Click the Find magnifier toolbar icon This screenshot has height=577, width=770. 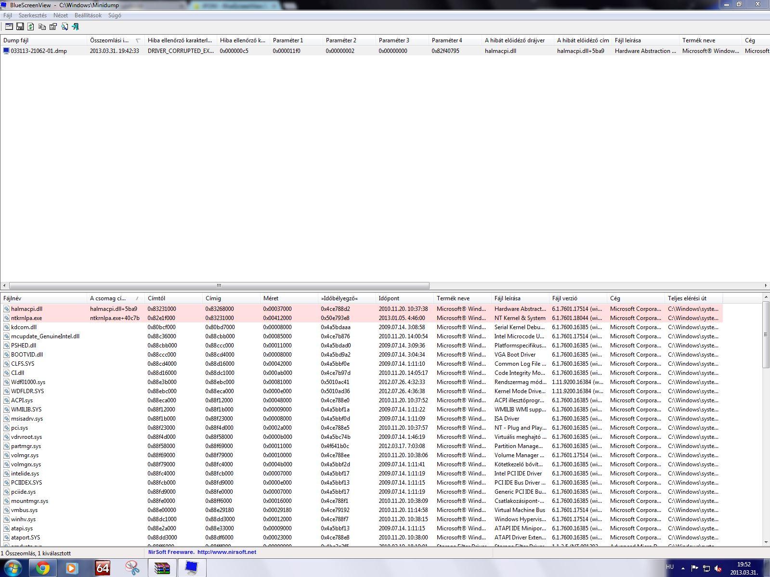point(65,27)
